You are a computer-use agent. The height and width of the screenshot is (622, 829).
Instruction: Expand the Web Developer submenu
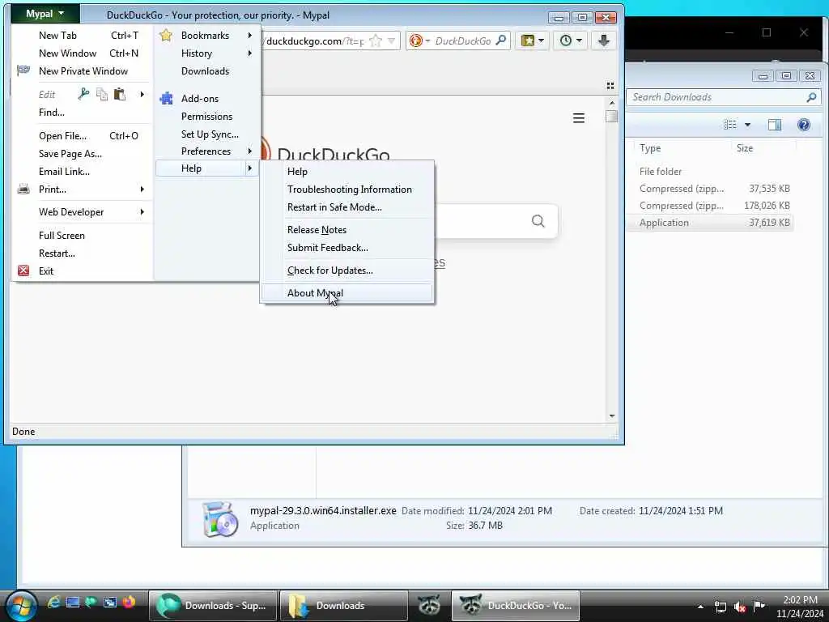pos(142,212)
